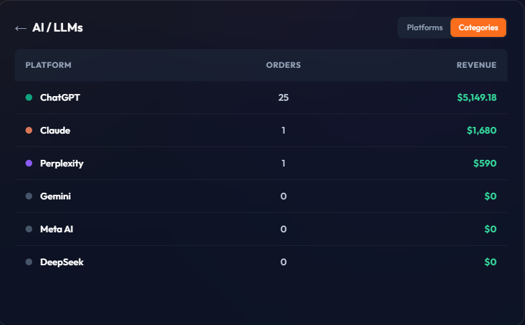Click the AI / LLMs heading
Screen dimensions: 525x325
point(57,28)
